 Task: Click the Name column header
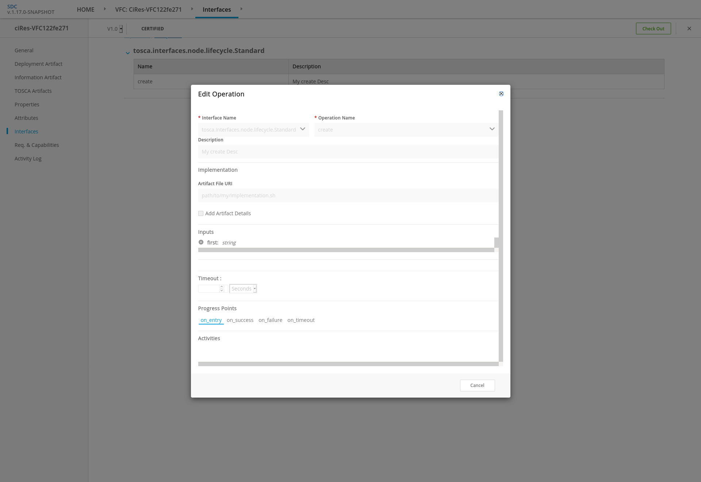(211, 67)
